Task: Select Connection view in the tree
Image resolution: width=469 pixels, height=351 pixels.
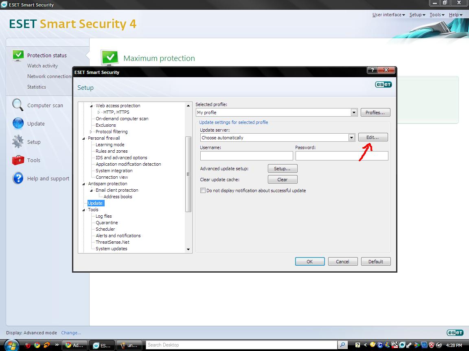Action: point(112,177)
